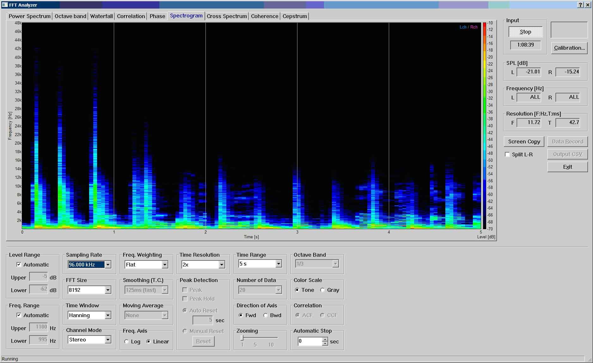Click the 1 s time axis marker
593x363 pixels.
114,232
